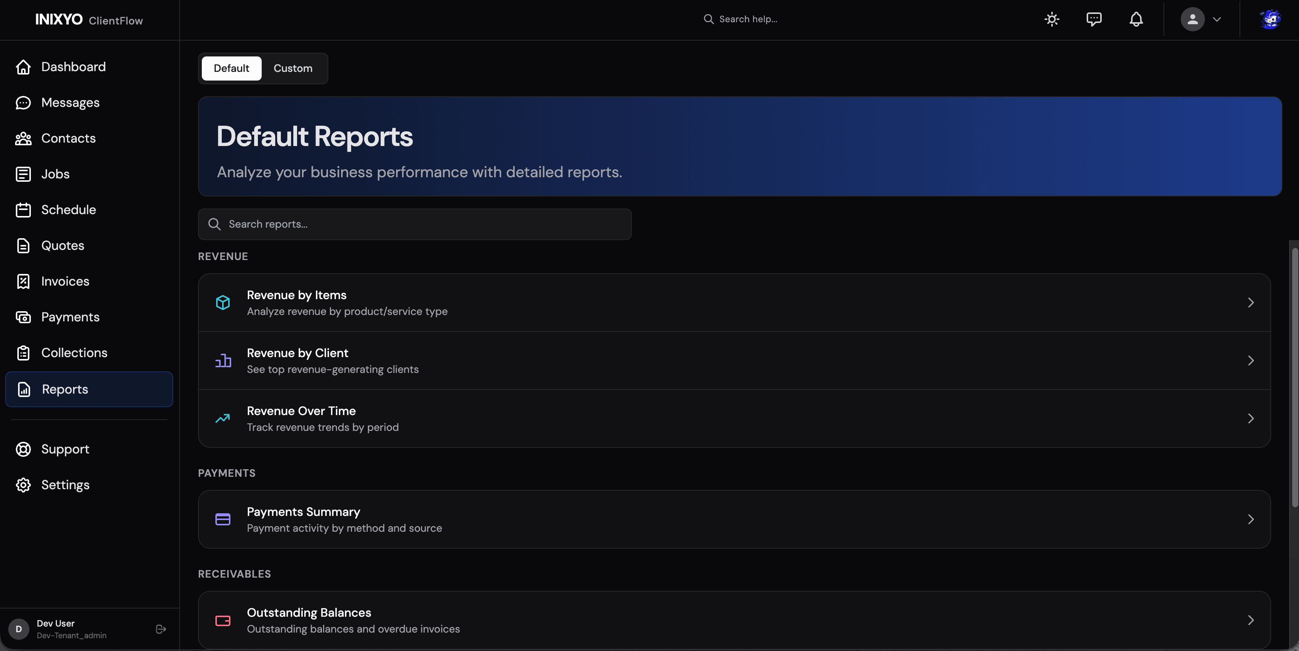Switch to the Custom reports tab
Viewport: 1299px width, 651px height.
pos(293,68)
